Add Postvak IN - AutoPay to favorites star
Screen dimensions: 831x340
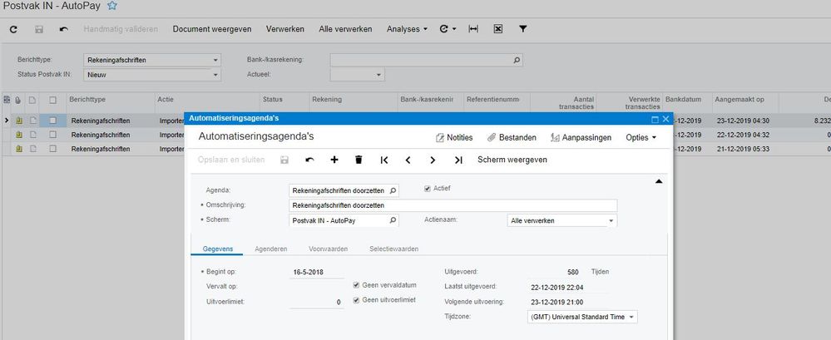[111, 6]
